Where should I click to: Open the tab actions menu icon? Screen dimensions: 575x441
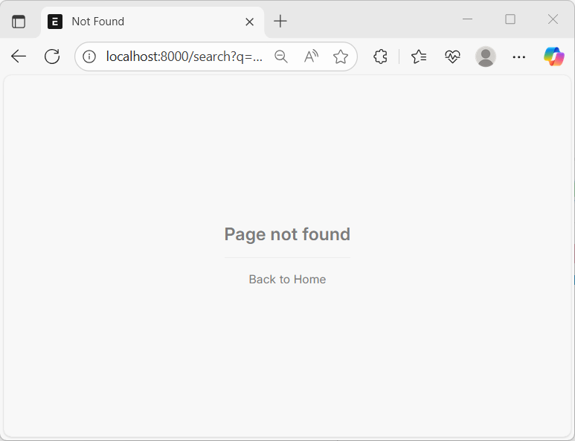[x=19, y=22]
